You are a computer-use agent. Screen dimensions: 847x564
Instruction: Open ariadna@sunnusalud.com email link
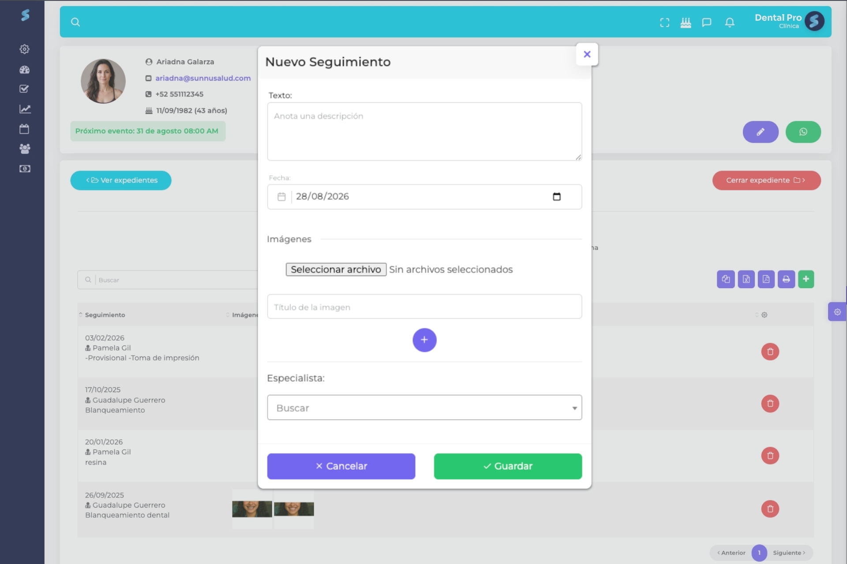coord(203,78)
